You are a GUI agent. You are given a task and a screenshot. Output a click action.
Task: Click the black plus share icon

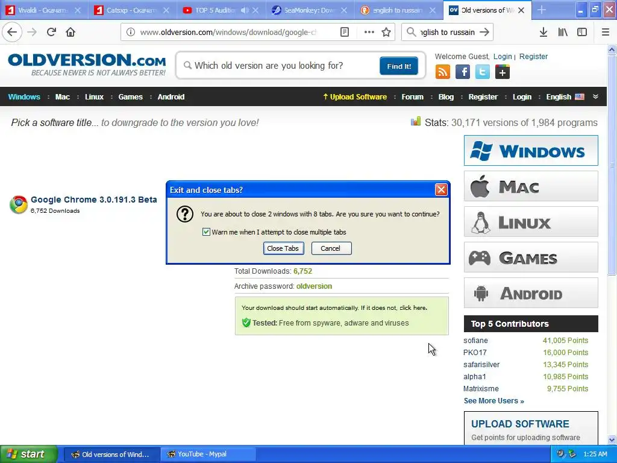point(502,72)
